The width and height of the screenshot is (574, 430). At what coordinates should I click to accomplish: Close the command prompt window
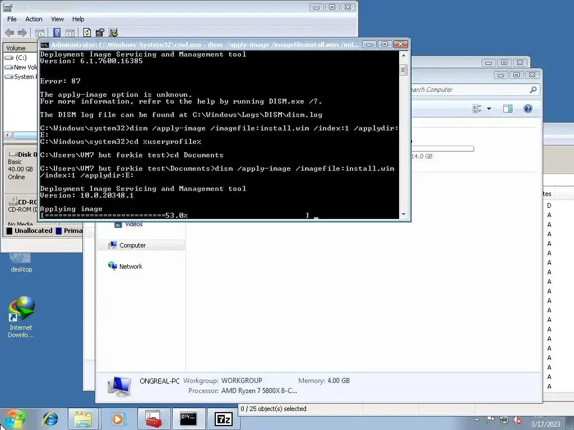pos(400,44)
